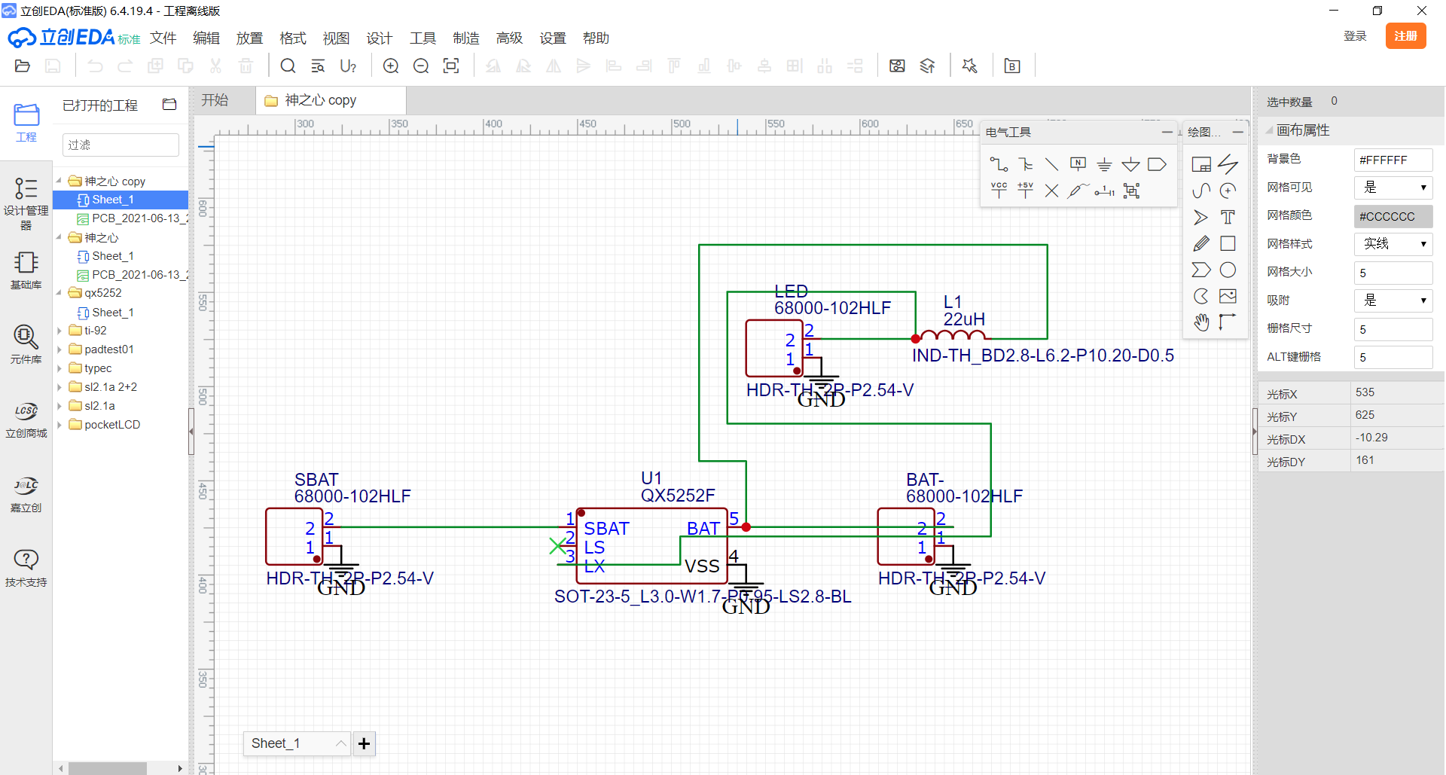Select the Text drawing tool
This screenshot has height=775, width=1446.
click(1228, 218)
